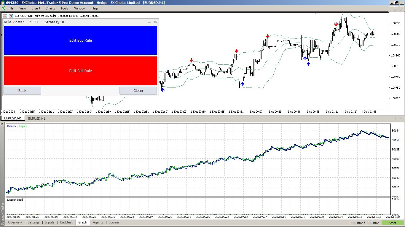Switch to the Journal tab in Strategy Tester

(114, 222)
